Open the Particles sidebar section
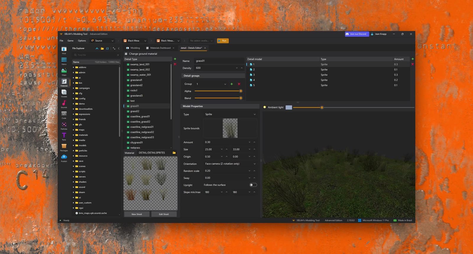 64,126
